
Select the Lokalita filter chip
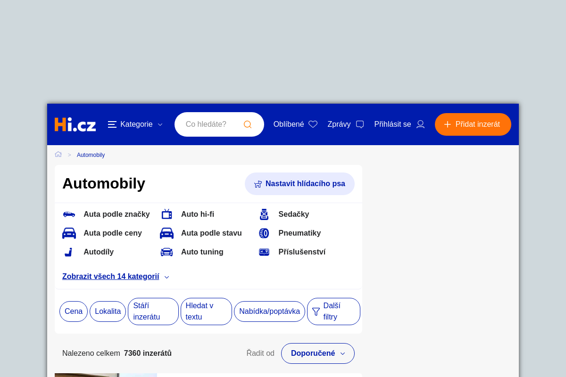pos(108,311)
